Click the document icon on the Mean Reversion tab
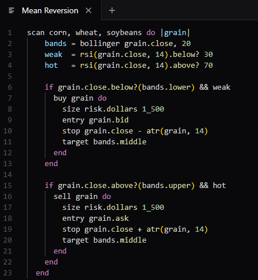The height and width of the screenshot is (280, 258). point(11,10)
